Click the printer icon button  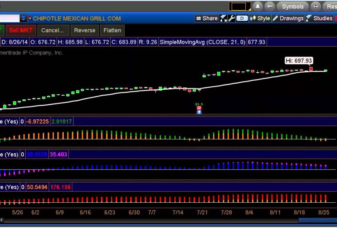pos(315,7)
